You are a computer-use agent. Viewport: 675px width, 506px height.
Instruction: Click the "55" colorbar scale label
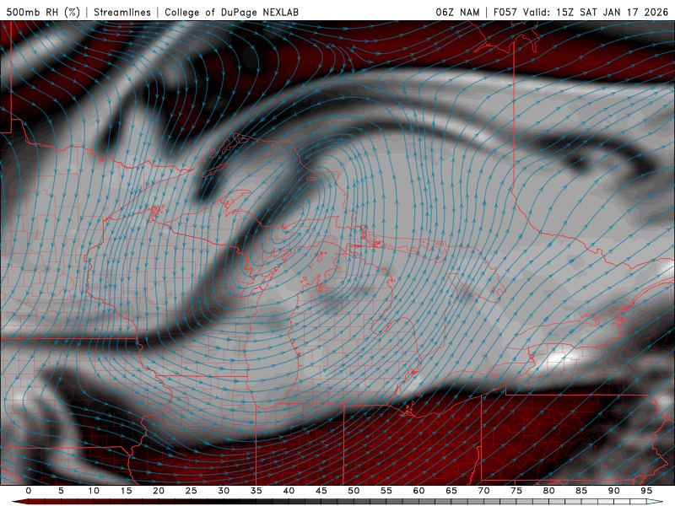click(386, 491)
